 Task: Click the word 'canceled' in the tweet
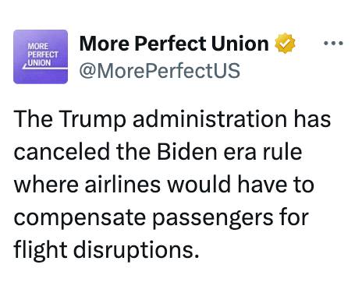pos(62,152)
